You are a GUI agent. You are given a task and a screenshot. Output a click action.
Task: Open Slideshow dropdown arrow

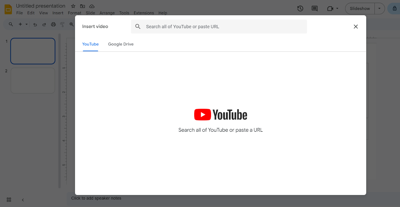pos(379,8)
